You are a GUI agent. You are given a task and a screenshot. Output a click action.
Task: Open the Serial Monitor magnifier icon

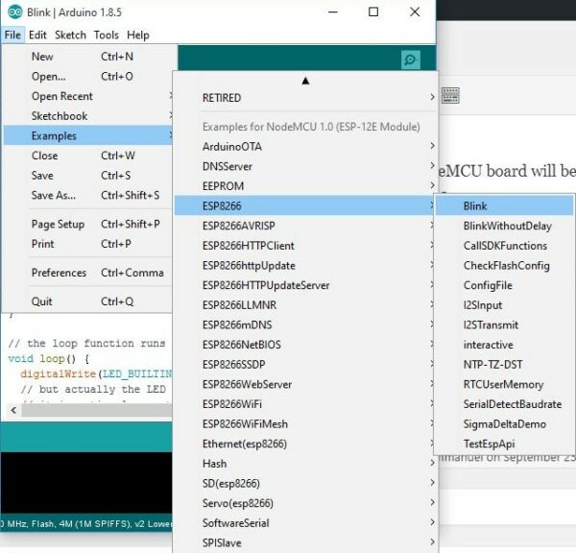click(x=411, y=60)
